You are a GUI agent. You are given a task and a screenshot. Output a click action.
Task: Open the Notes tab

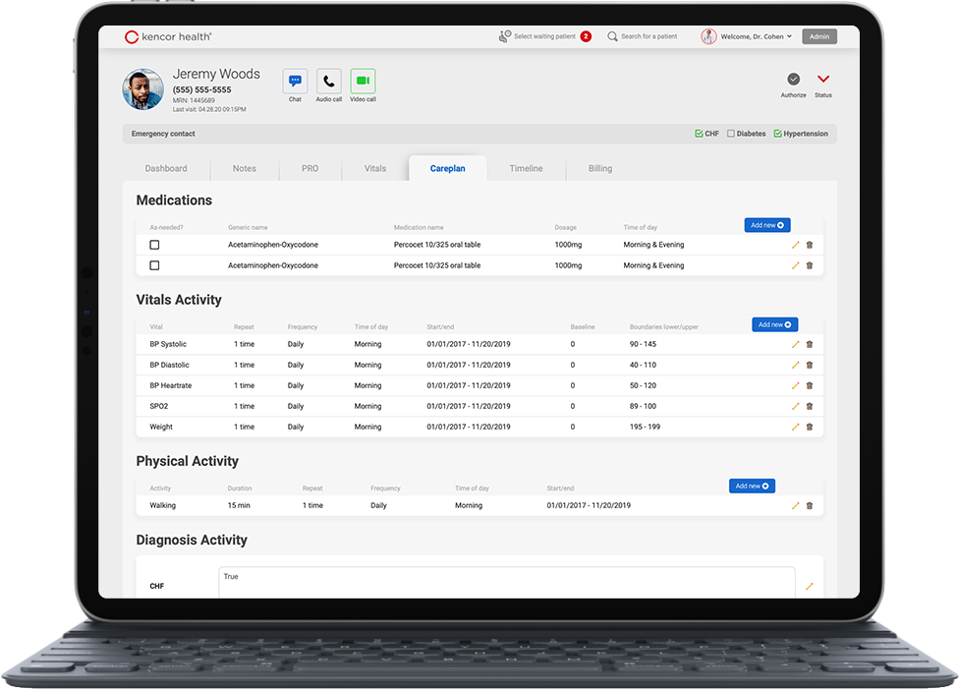244,168
